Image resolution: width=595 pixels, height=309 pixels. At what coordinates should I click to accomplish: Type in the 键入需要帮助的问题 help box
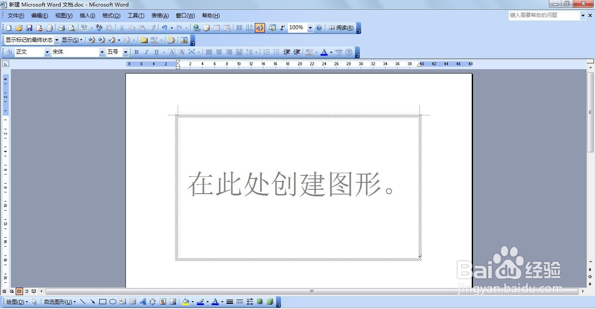[544, 15]
